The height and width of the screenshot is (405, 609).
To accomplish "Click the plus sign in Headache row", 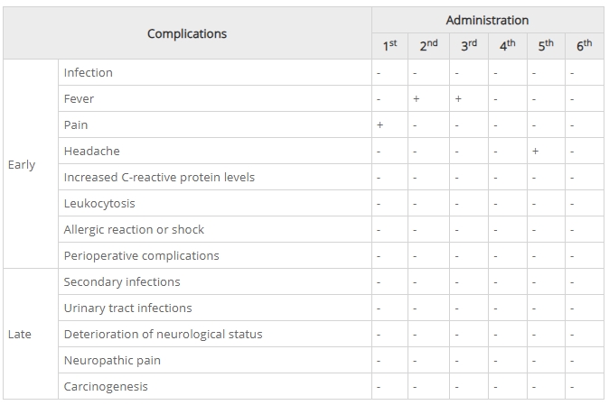I will click(x=536, y=152).
